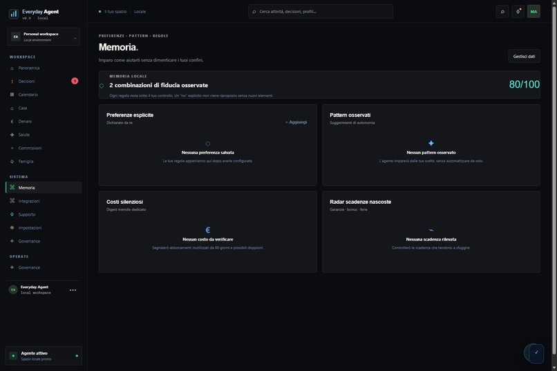Click the search magnifier button in top bar
Image resolution: width=557 pixels, height=371 pixels.
tap(502, 12)
